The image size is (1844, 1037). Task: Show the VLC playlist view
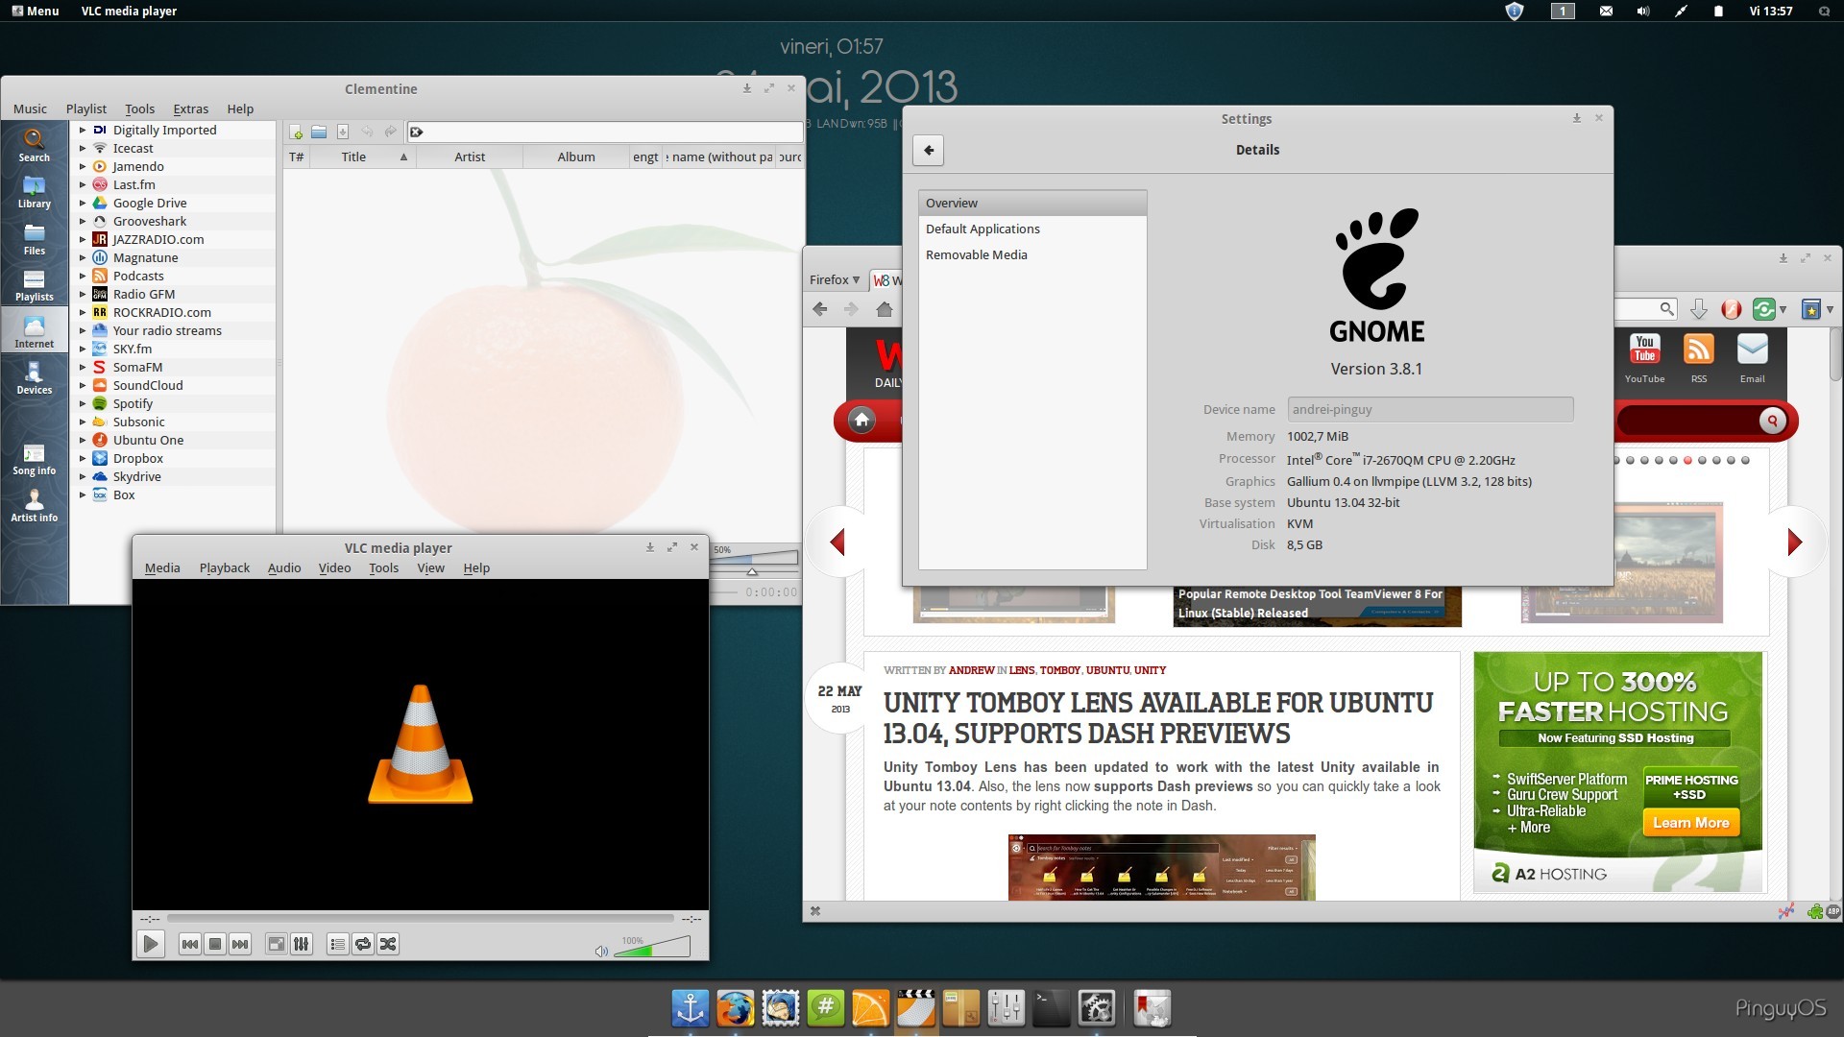pyautogui.click(x=337, y=944)
